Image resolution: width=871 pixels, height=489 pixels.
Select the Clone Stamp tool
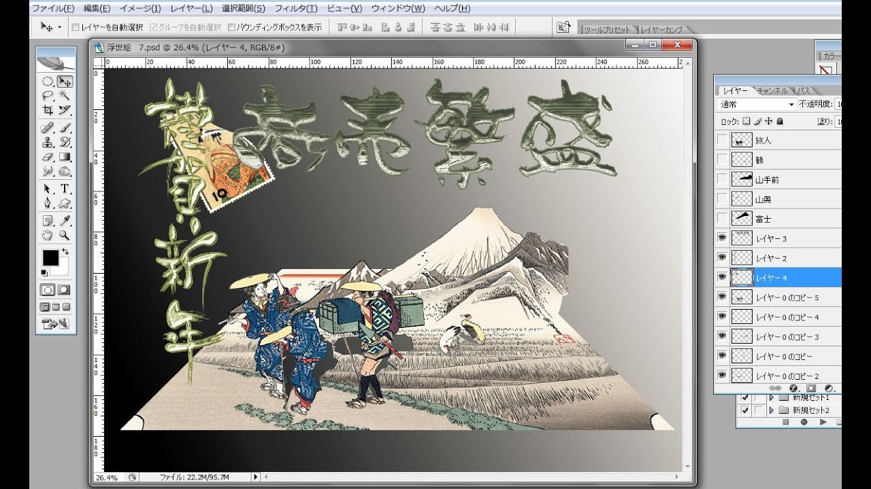[48, 142]
